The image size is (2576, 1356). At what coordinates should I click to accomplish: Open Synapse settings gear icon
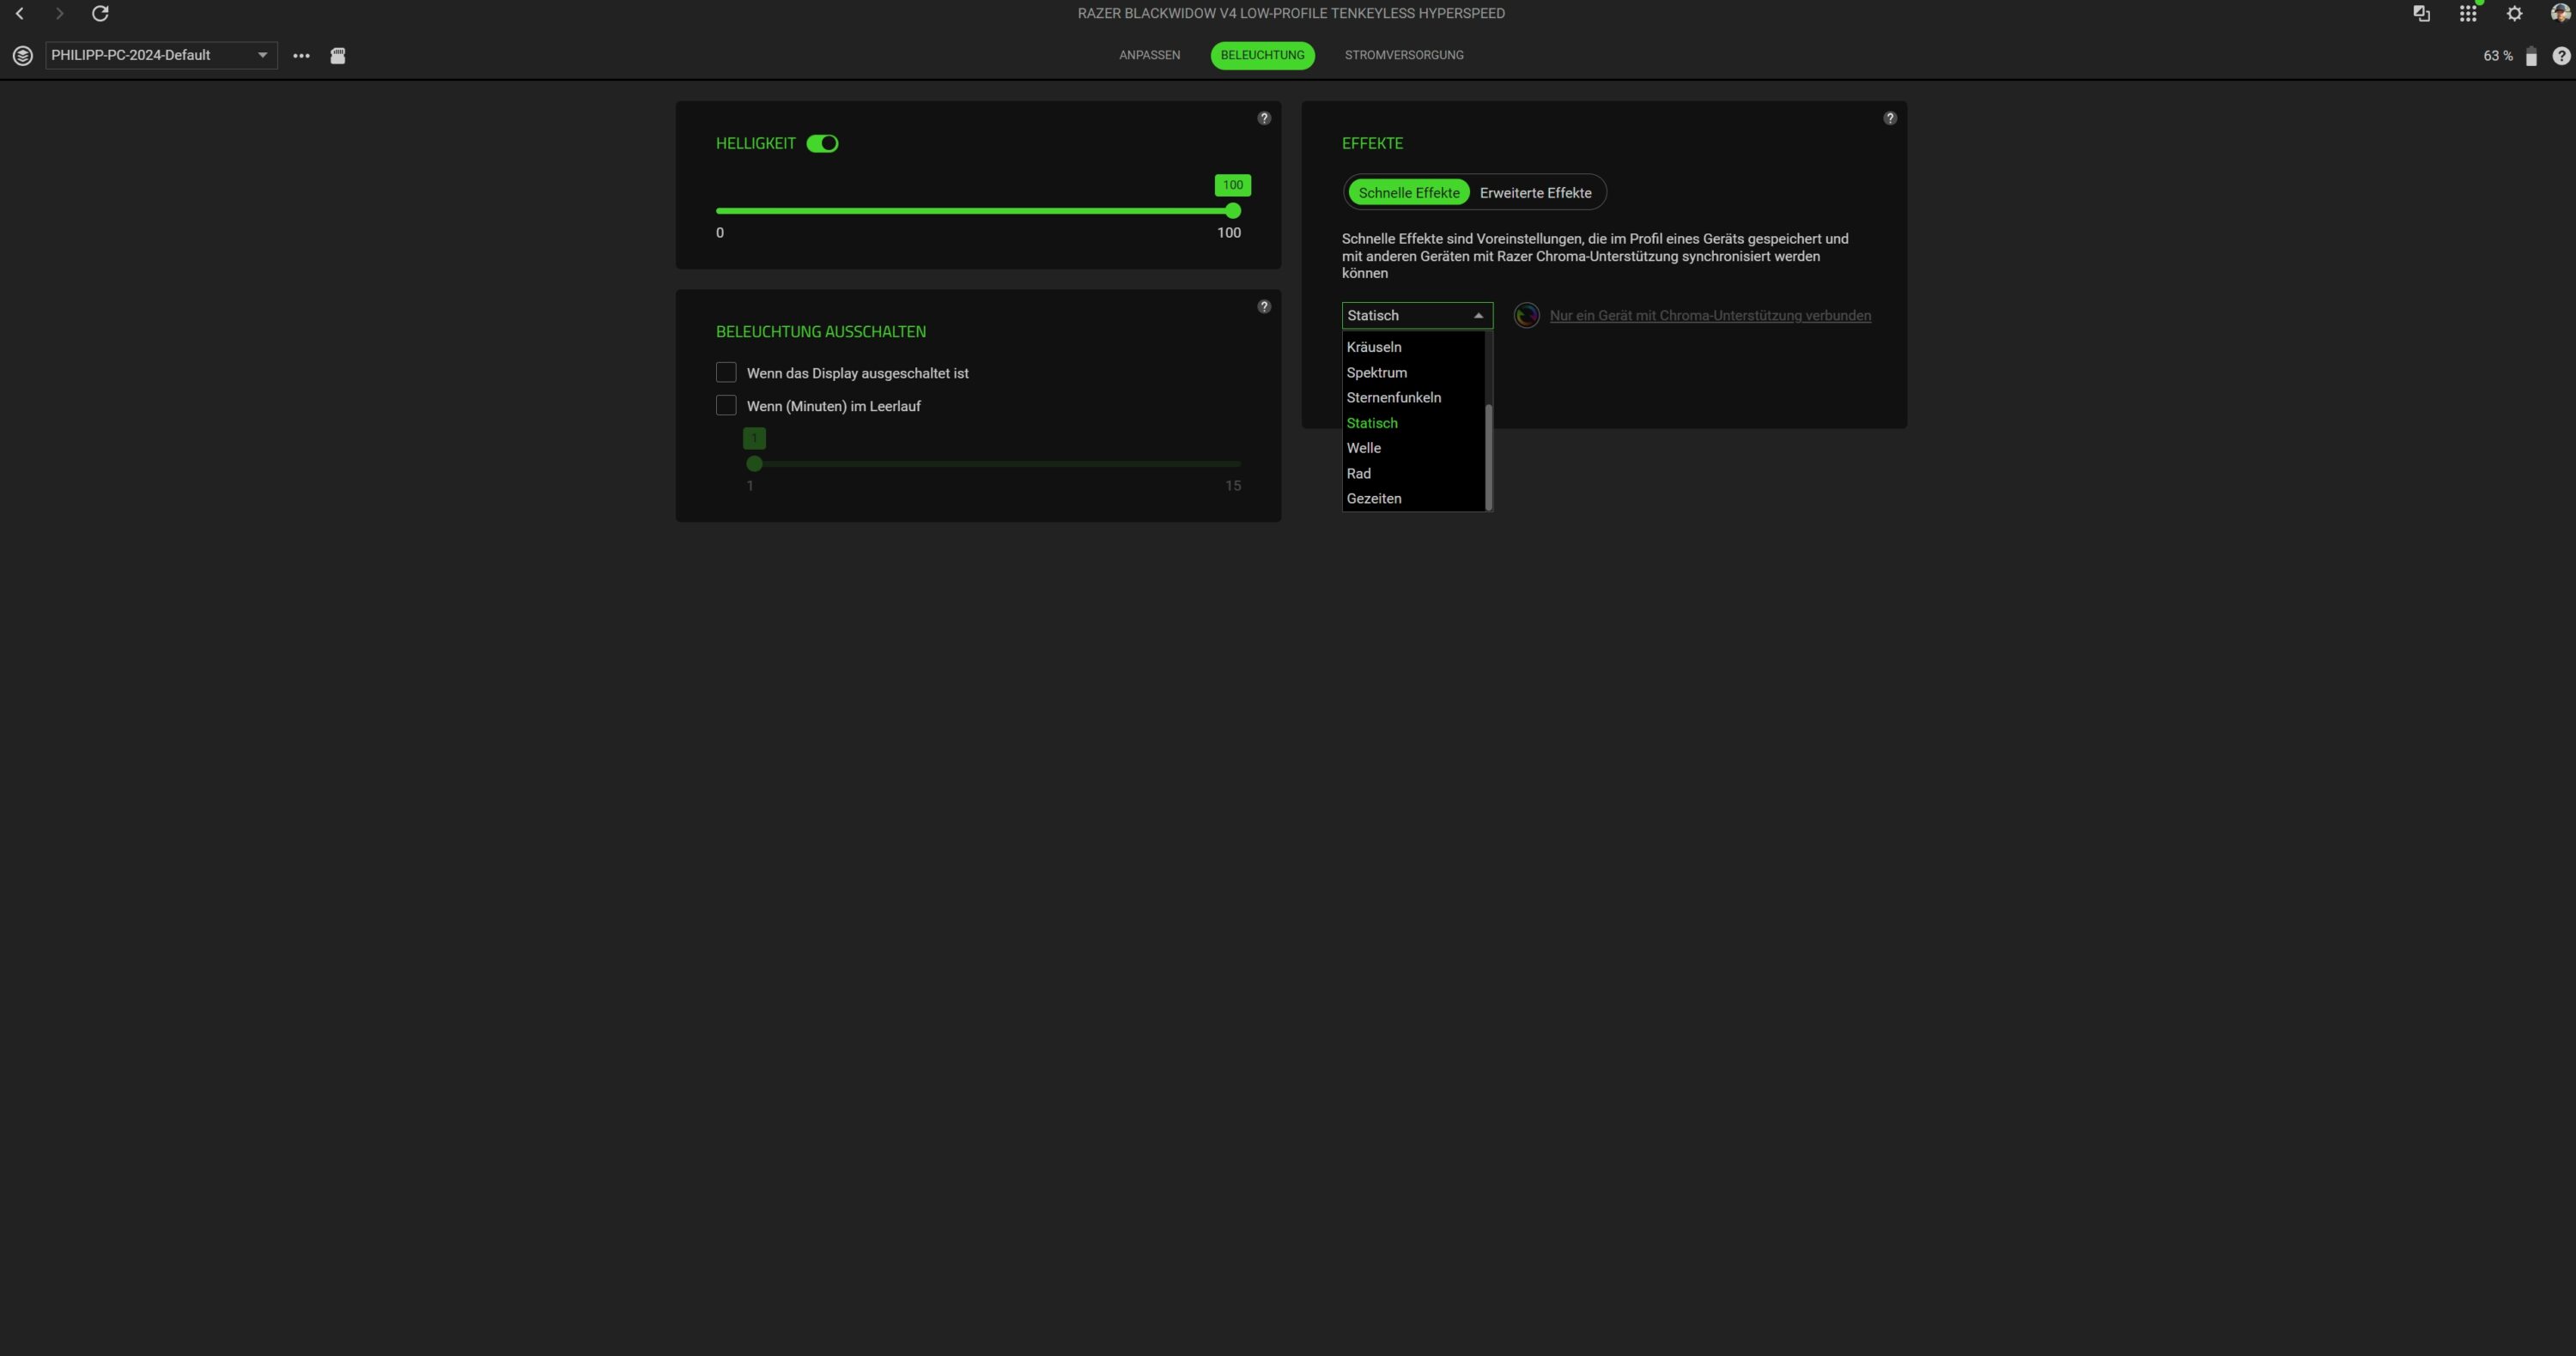pyautogui.click(x=2514, y=14)
